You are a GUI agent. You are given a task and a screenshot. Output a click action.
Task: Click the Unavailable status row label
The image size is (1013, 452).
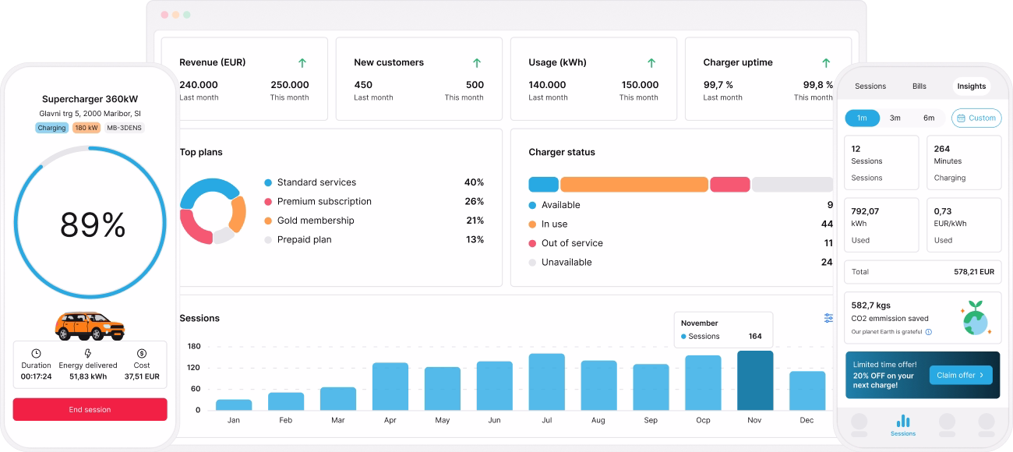point(567,262)
